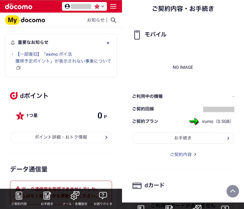Click the star rank badge in the header dropdown
244x209 pixels.
(x=97, y=6)
